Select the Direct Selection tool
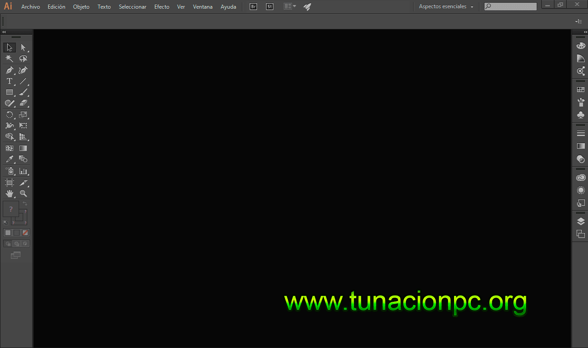Screen dimensions: 588x348 (23, 48)
